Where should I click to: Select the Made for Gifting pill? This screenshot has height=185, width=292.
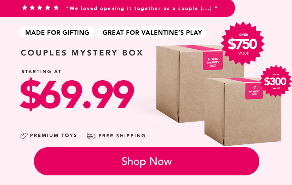[x=57, y=32]
